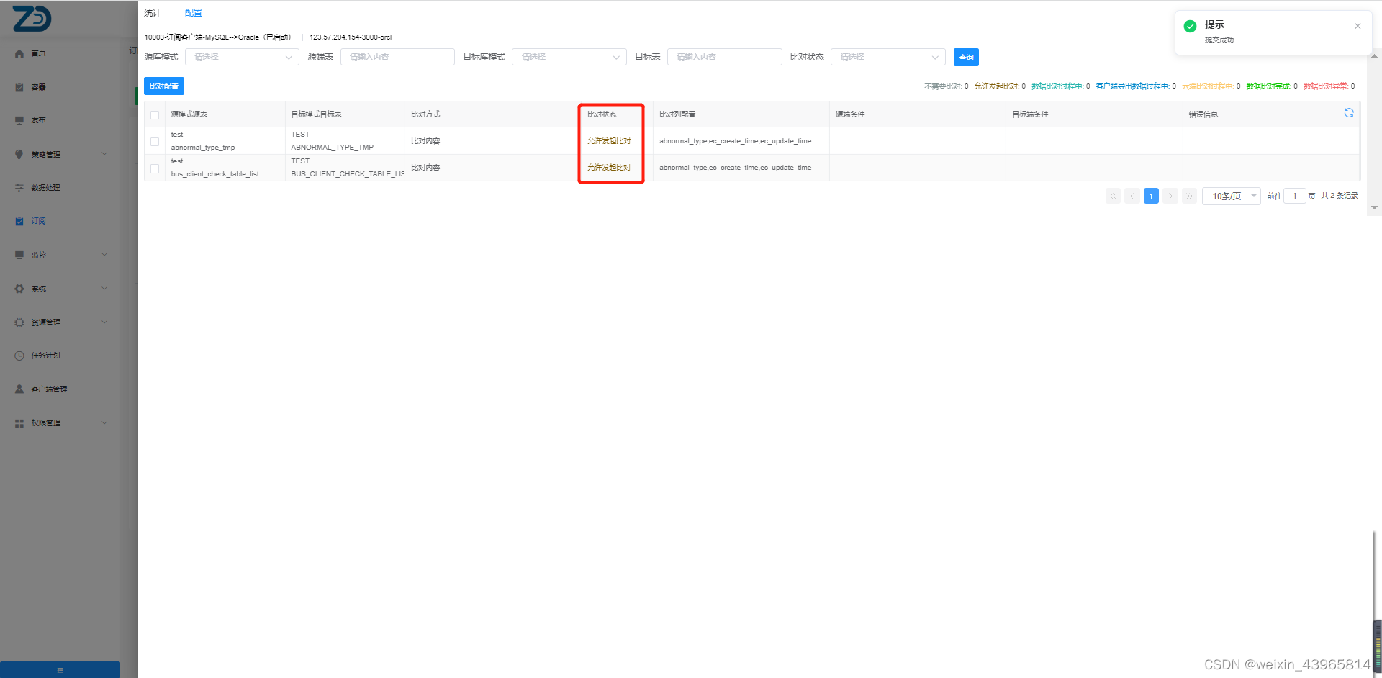
Task: Click 比对内容 in abnormal_type_tmp row
Action: pos(425,141)
